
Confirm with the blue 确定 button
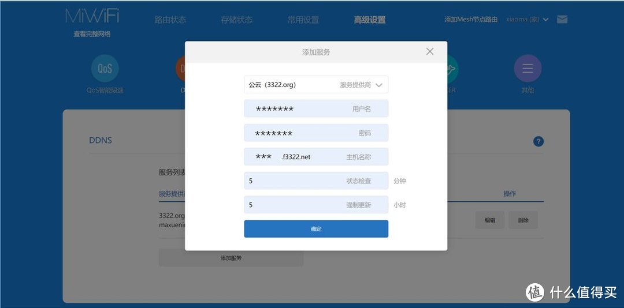coord(316,229)
